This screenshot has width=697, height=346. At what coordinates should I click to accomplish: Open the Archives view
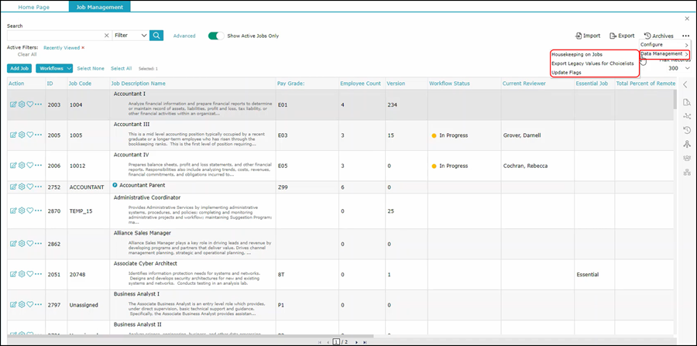click(x=658, y=36)
